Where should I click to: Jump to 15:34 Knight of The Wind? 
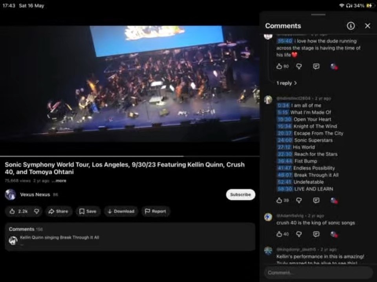pos(284,127)
